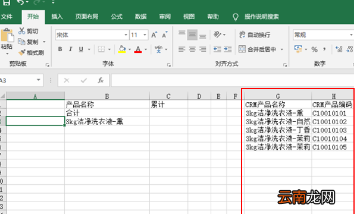357x214 pixels.
Task: Click the Undo arrow icon
Action: point(20,2)
